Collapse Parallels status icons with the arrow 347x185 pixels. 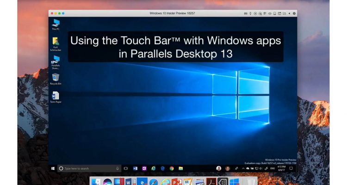[x=289, y=13]
